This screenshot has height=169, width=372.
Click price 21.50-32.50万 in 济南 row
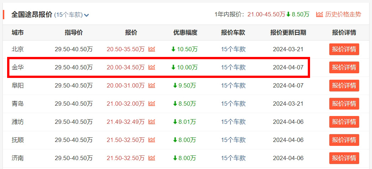(126, 158)
